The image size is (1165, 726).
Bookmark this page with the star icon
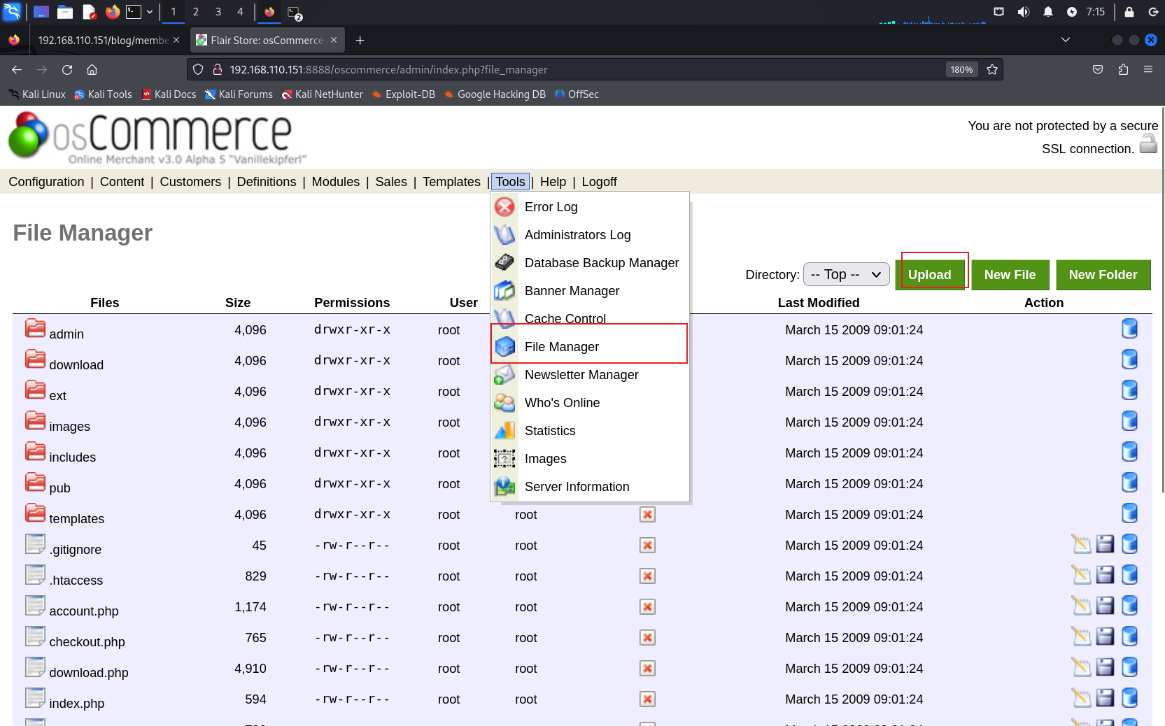tap(992, 69)
